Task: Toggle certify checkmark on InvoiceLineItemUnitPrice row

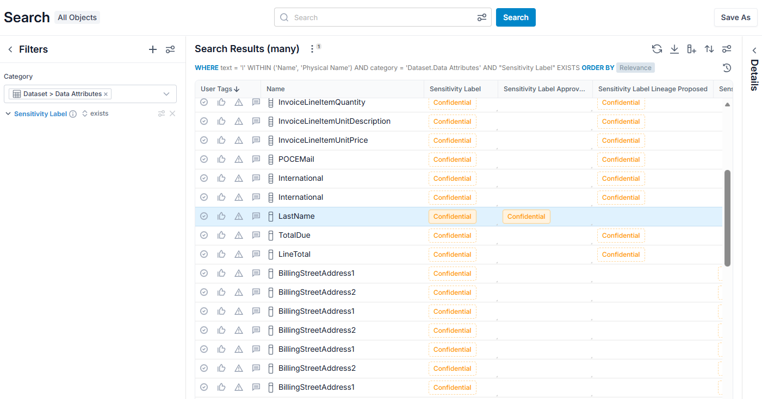Action: [x=204, y=140]
